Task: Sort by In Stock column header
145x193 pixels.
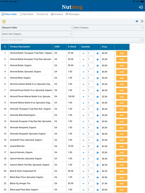Action: 72,47
